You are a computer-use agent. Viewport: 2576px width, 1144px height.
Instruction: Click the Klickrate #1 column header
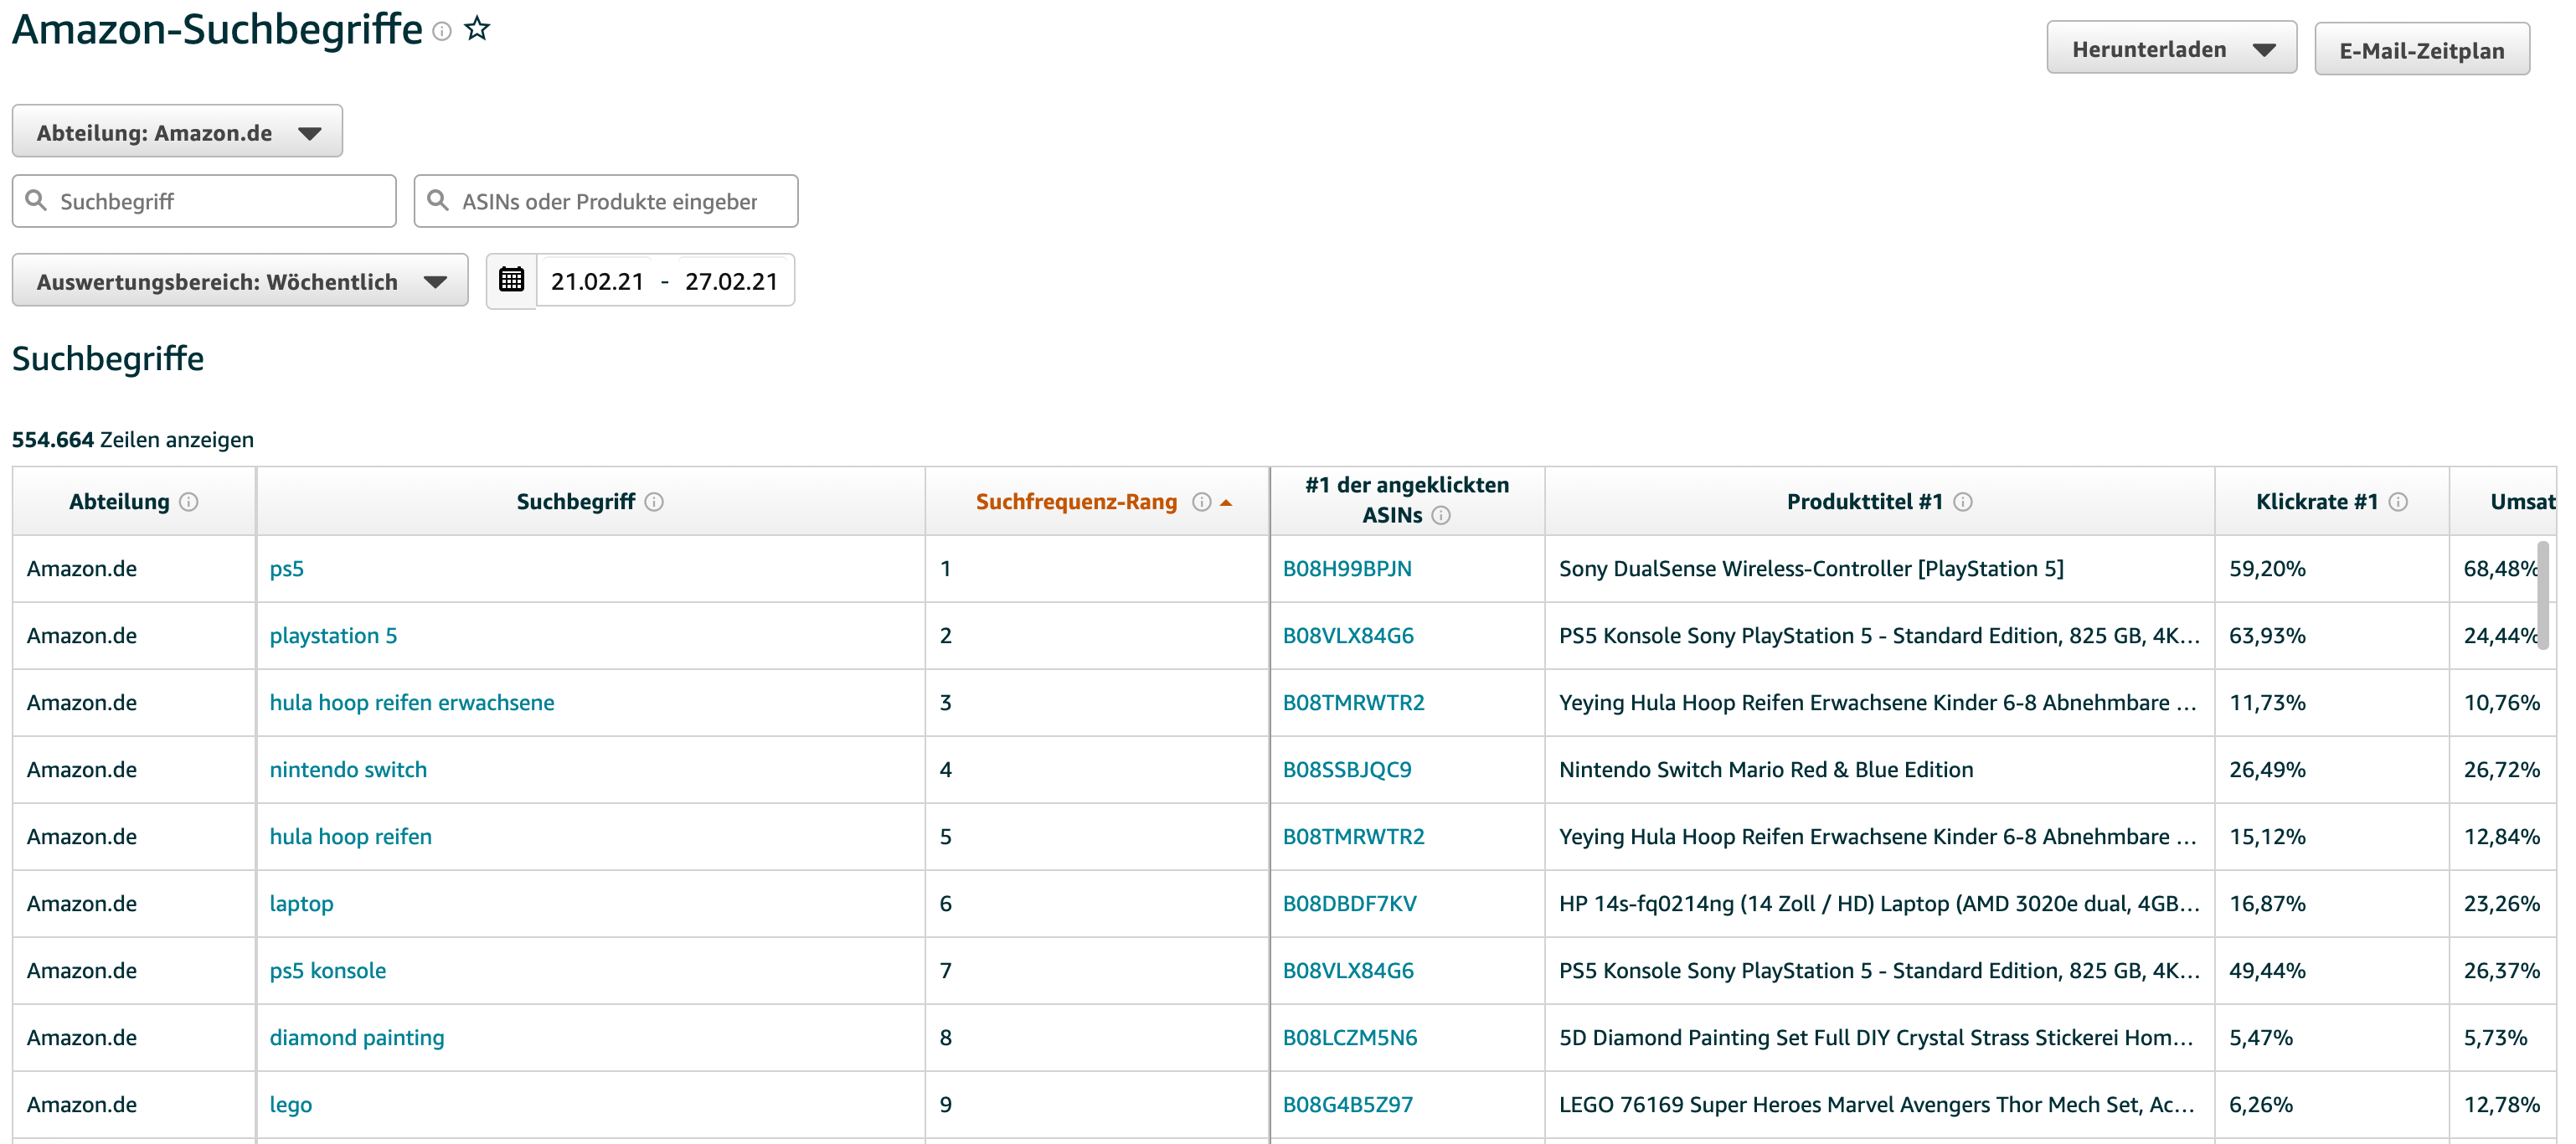pos(2331,501)
